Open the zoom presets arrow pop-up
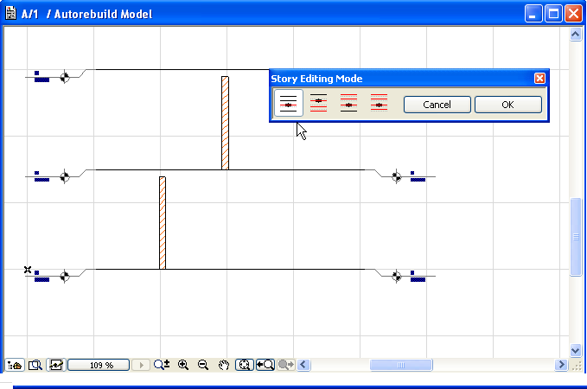 coord(141,365)
